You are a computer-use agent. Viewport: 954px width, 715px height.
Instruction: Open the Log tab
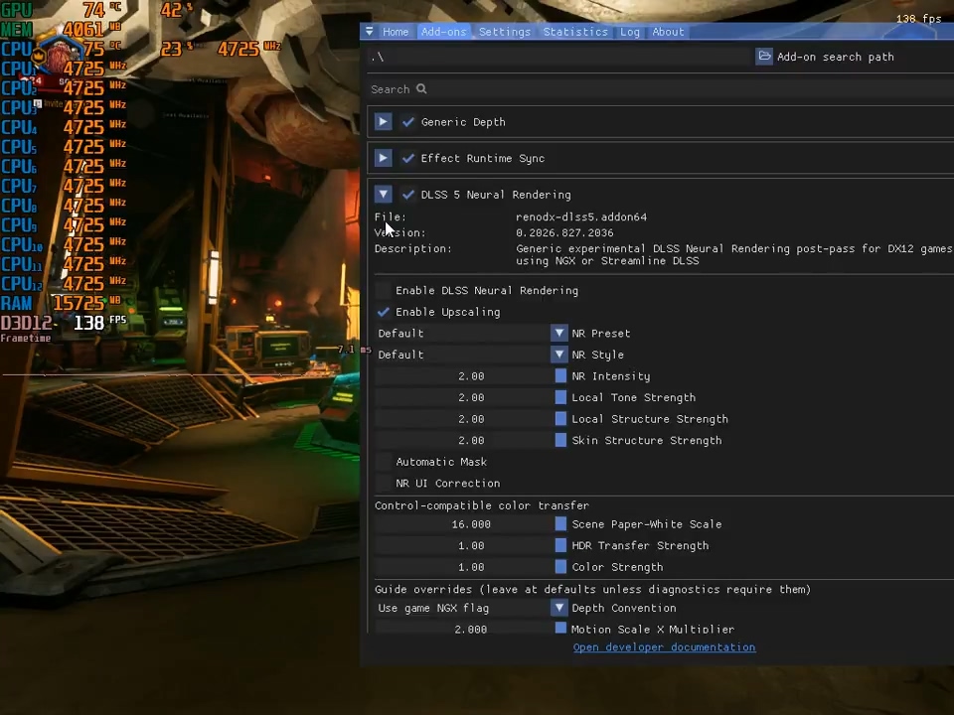point(630,32)
